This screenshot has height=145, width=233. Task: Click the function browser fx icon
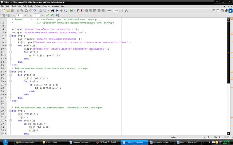[126, 11]
